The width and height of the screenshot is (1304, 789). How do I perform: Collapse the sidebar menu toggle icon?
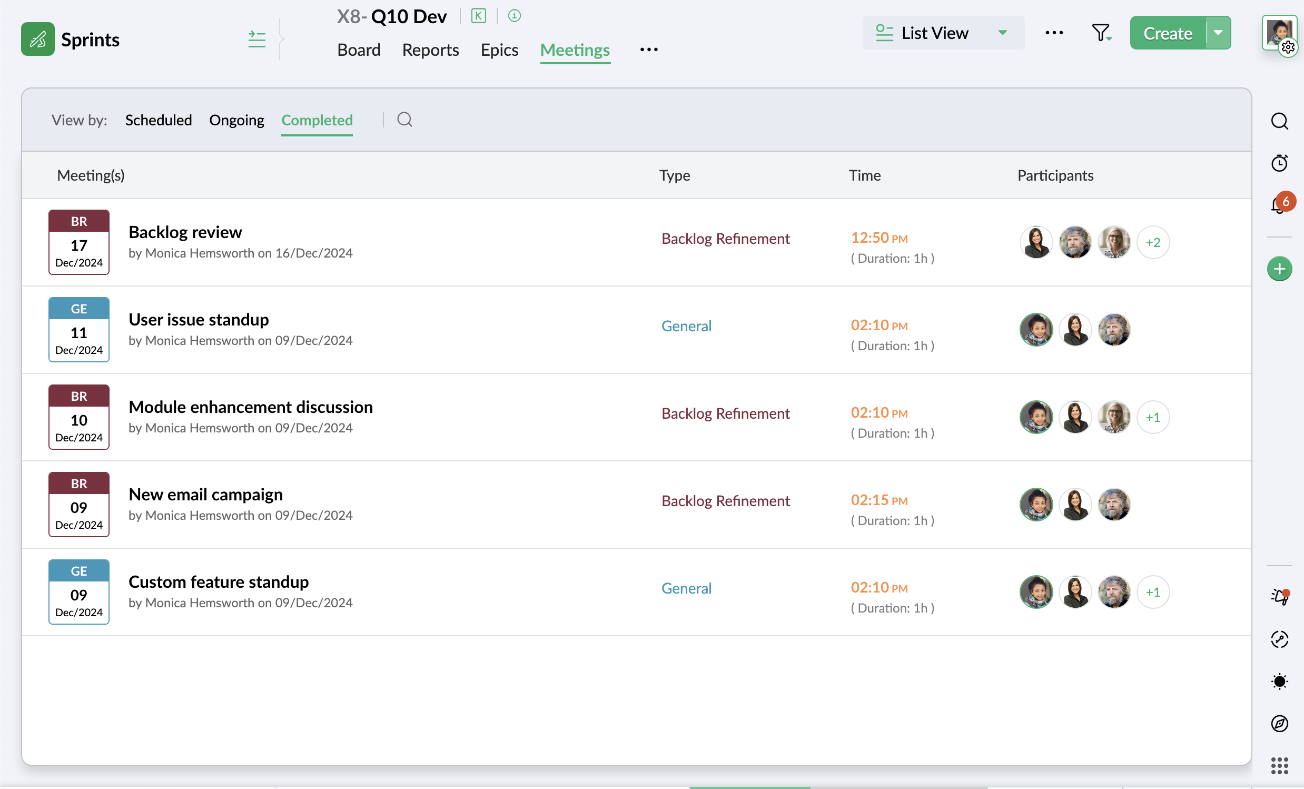coord(256,39)
